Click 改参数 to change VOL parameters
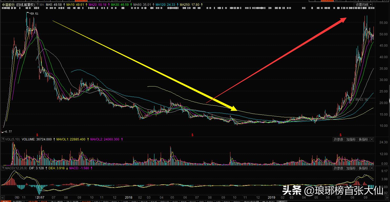Screen dimensions: 390x202 point(338,139)
